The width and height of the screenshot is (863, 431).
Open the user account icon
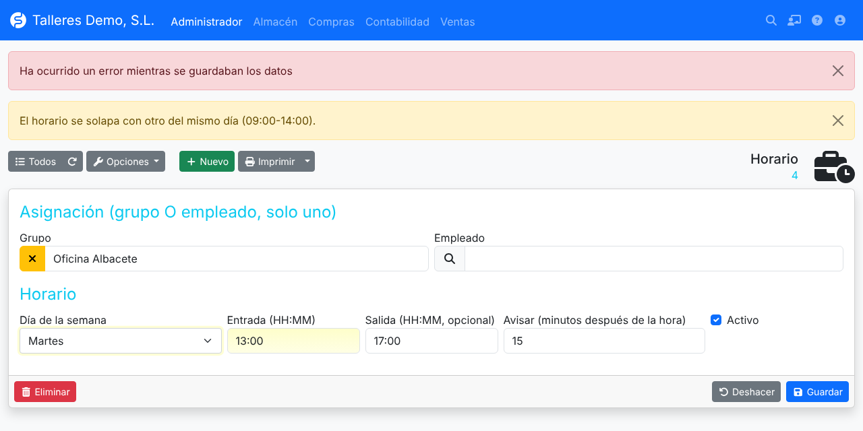coord(840,20)
